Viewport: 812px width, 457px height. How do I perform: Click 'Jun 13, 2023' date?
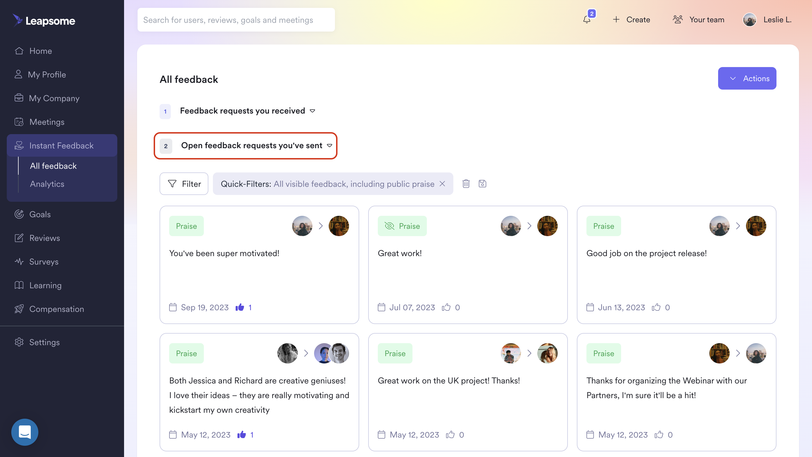pos(621,307)
